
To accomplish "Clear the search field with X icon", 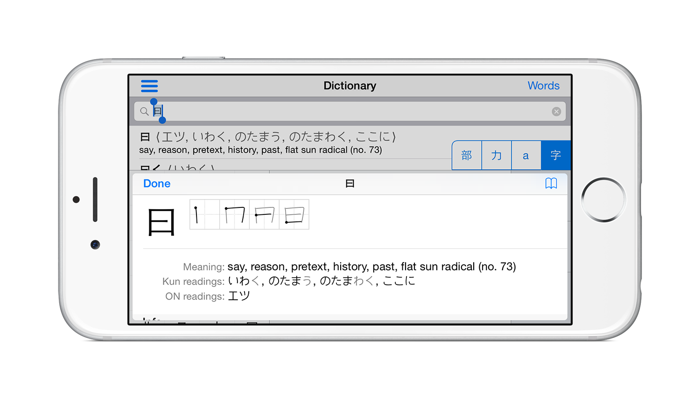I will [556, 111].
